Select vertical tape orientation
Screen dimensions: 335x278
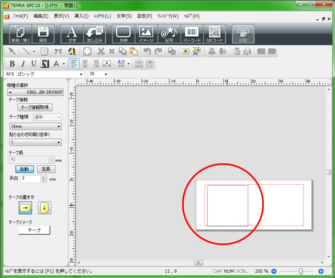point(44,208)
